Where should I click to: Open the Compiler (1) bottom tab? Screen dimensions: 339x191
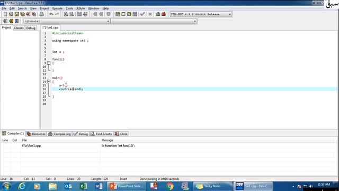tap(13, 134)
